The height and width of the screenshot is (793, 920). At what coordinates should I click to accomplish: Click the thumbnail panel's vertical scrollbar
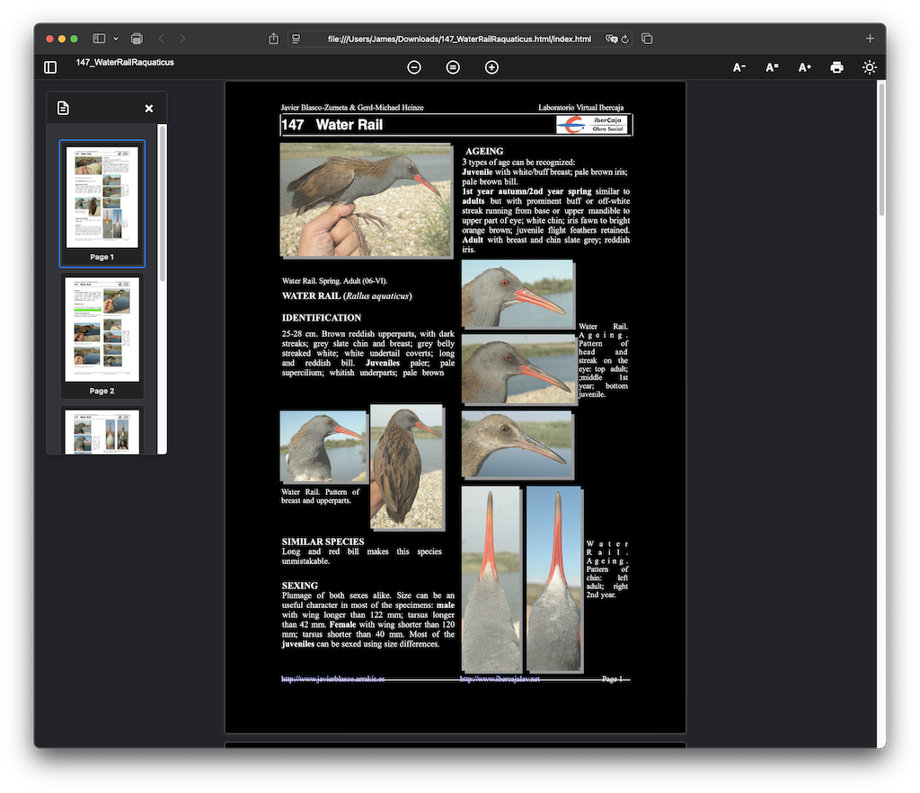pyautogui.click(x=163, y=202)
